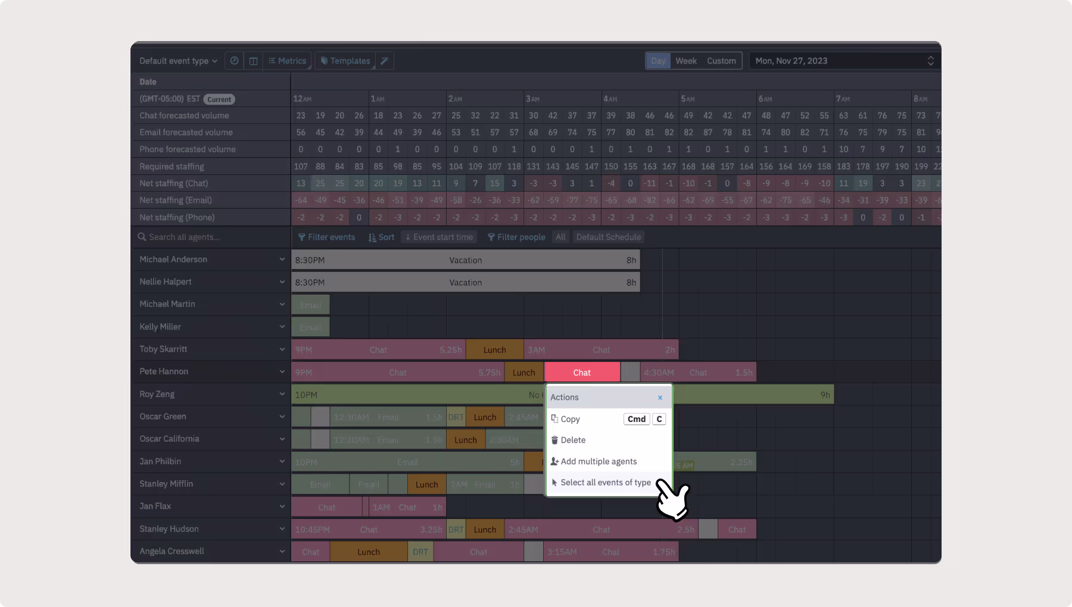Open Filter people

click(516, 237)
